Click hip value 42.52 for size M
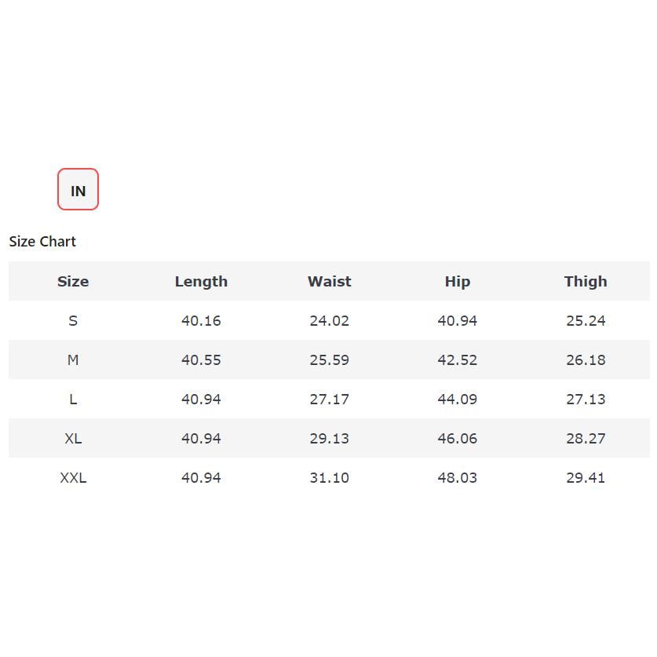 (457, 360)
